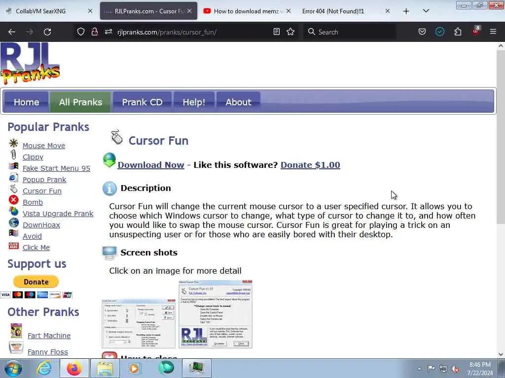The image size is (505, 378).
Task: Open the All Pranks navigation tab
Action: [x=80, y=102]
